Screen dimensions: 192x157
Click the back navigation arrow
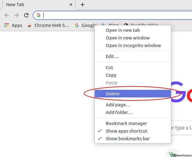point(7,15)
